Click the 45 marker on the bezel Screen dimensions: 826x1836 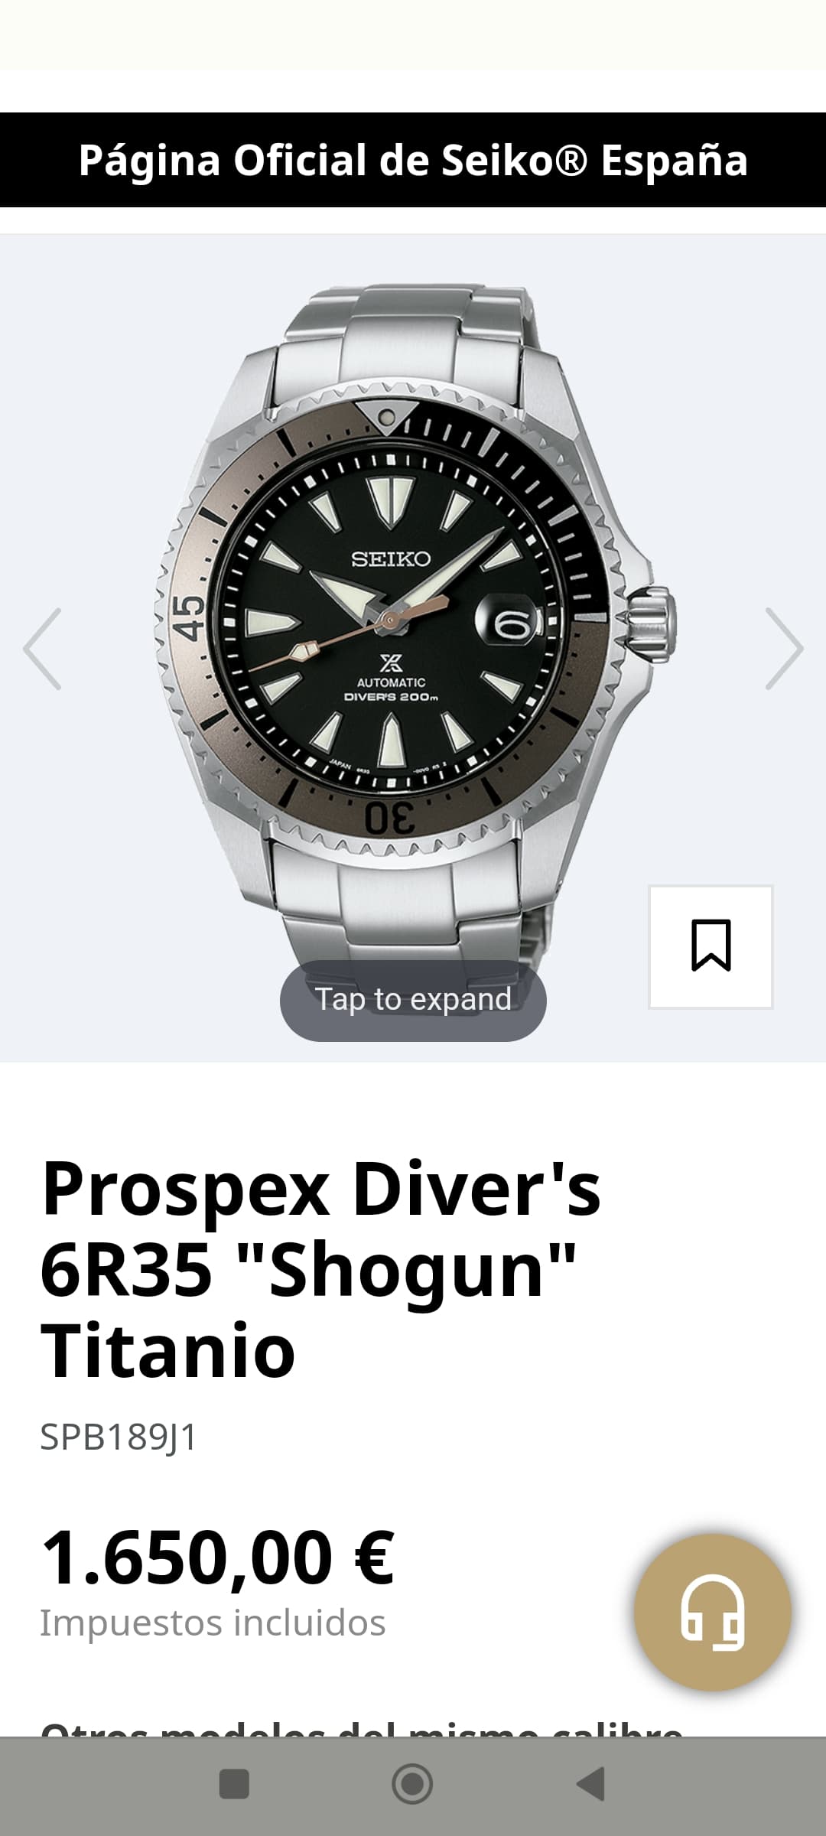(188, 618)
